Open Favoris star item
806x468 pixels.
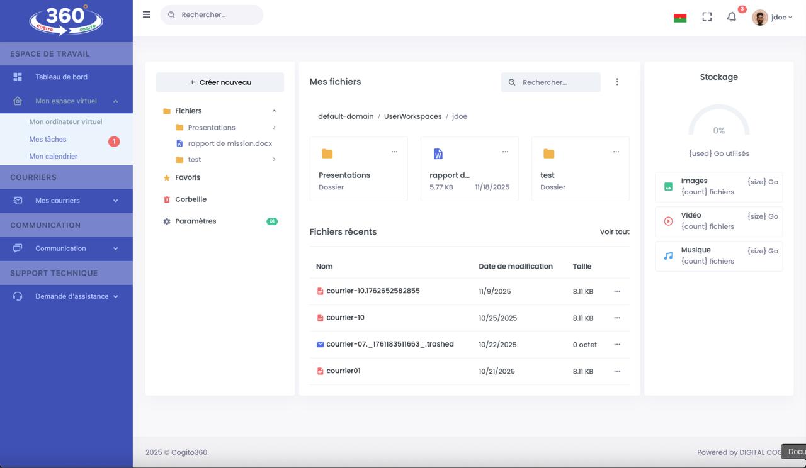[187, 177]
